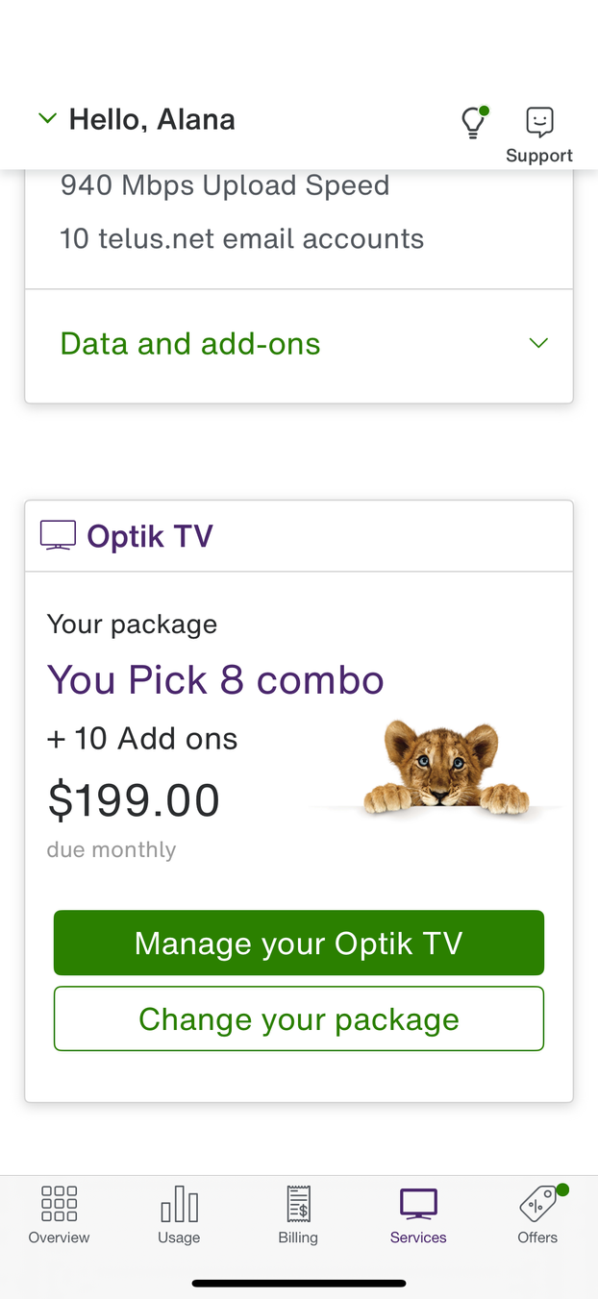Tap the Overview grid icon

[59, 1203]
